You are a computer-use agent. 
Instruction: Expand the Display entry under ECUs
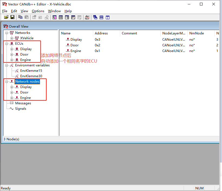click(x=12, y=49)
